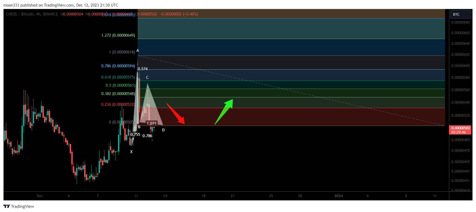Click 0.00000620 on the price axis
Screen dimensions: 476x212
pos(461,55)
